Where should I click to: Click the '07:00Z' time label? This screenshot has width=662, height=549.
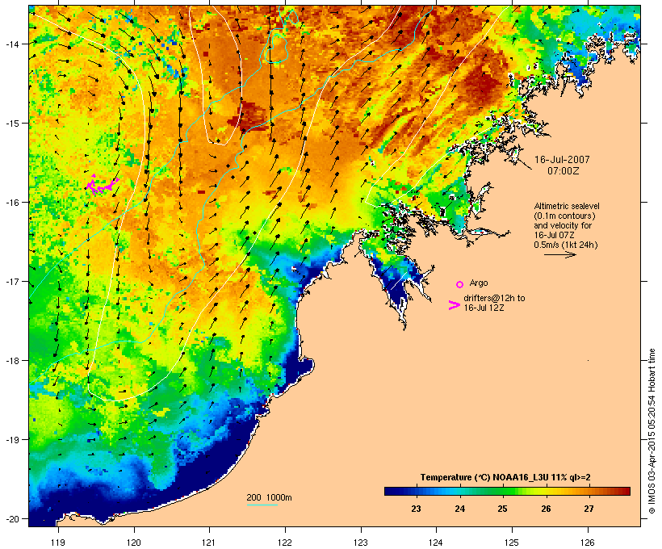click(x=564, y=171)
